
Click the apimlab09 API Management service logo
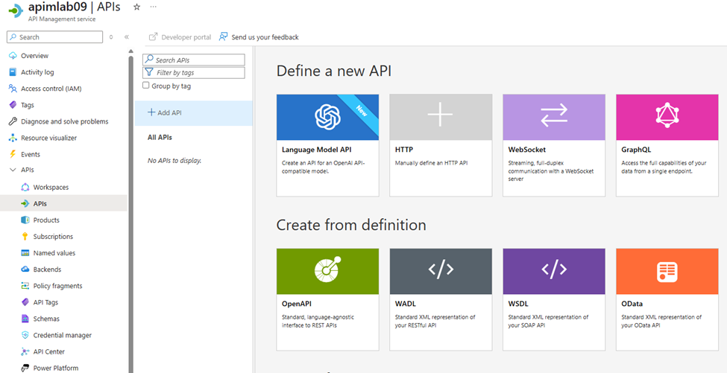pos(16,10)
